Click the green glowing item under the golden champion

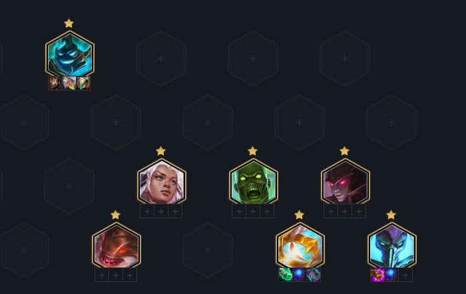pos(286,275)
